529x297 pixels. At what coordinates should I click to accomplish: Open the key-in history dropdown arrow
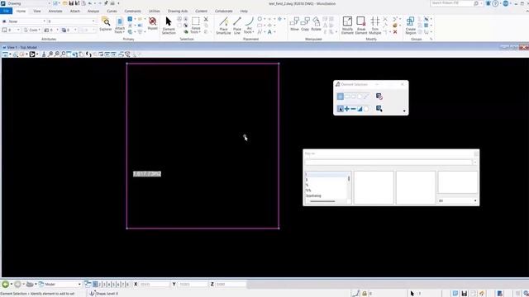click(x=475, y=163)
